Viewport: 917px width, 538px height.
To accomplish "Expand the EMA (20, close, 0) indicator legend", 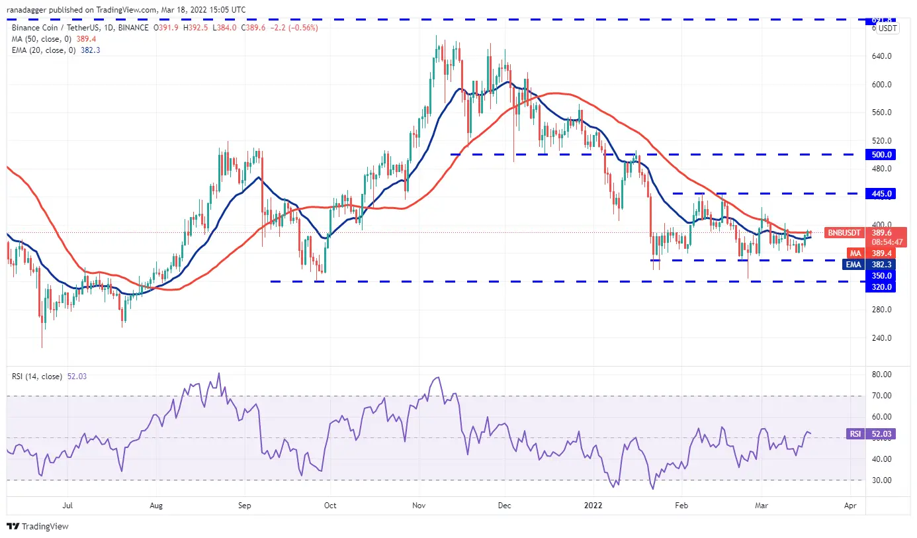I will point(42,49).
